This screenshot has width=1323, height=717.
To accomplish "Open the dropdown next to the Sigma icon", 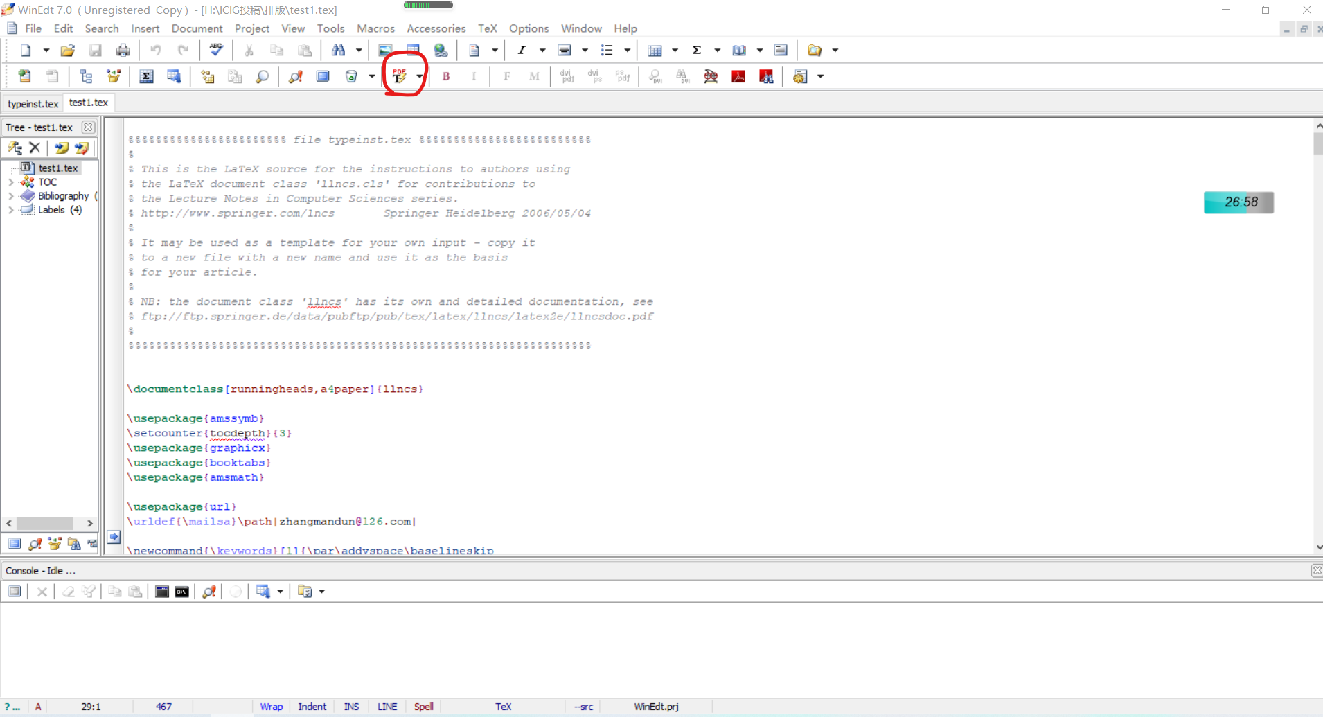I will pyautogui.click(x=718, y=51).
